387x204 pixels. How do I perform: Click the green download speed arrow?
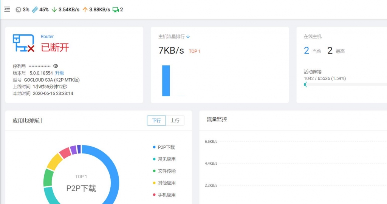coord(54,9)
